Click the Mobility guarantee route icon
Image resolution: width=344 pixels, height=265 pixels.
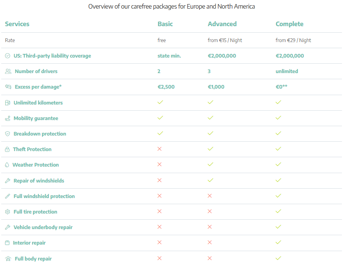click(7, 118)
